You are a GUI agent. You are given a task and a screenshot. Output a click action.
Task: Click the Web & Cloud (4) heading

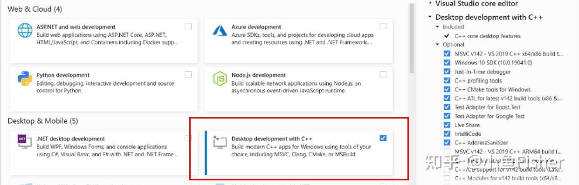(x=35, y=9)
